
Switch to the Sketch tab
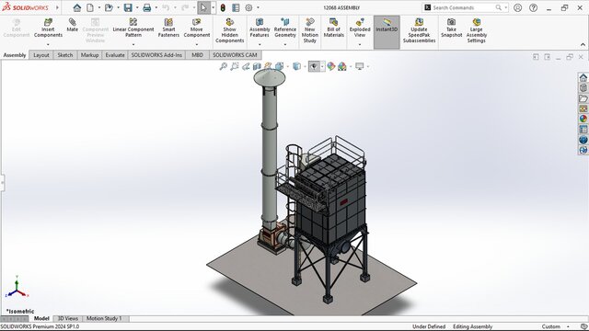tap(65, 55)
